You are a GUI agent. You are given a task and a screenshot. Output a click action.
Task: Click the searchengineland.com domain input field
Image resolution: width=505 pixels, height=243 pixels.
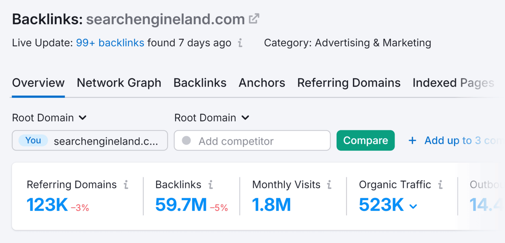coord(105,141)
